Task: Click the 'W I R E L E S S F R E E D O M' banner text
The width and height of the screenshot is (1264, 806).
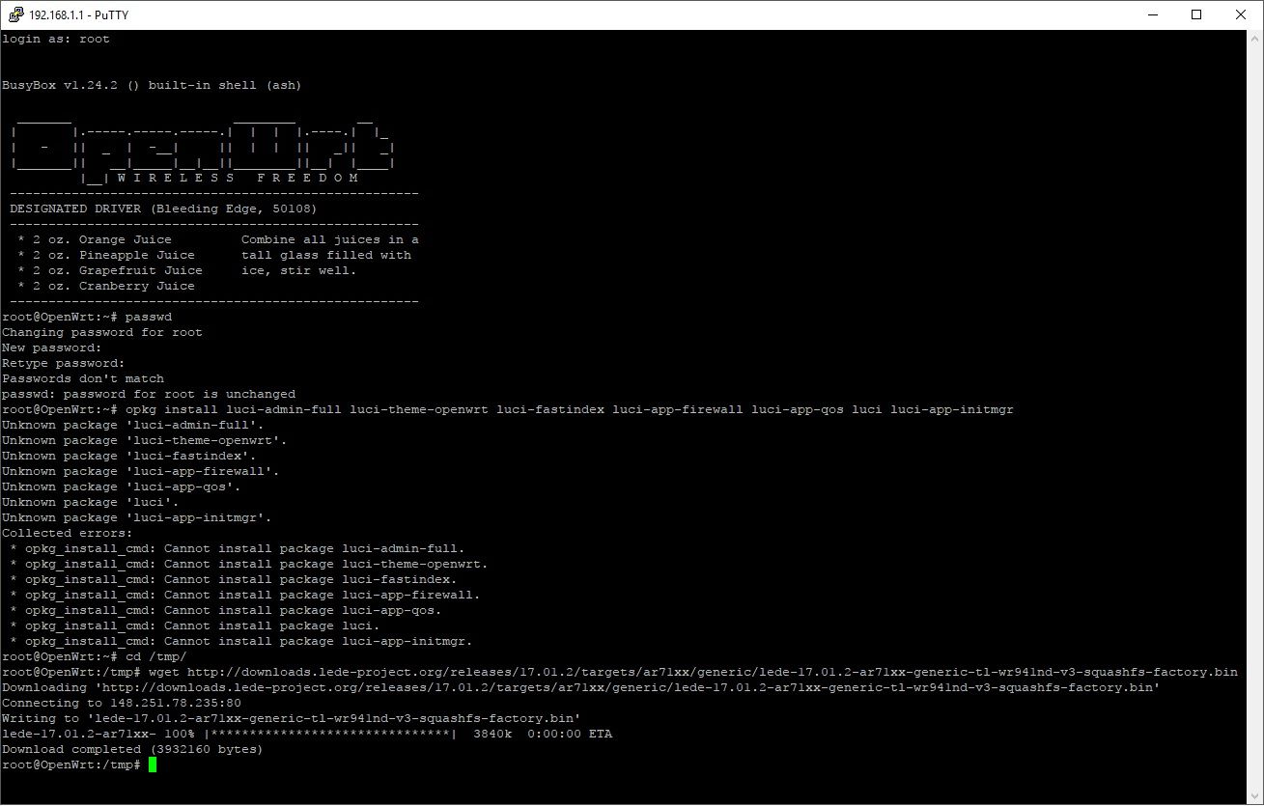Action: [238, 179]
